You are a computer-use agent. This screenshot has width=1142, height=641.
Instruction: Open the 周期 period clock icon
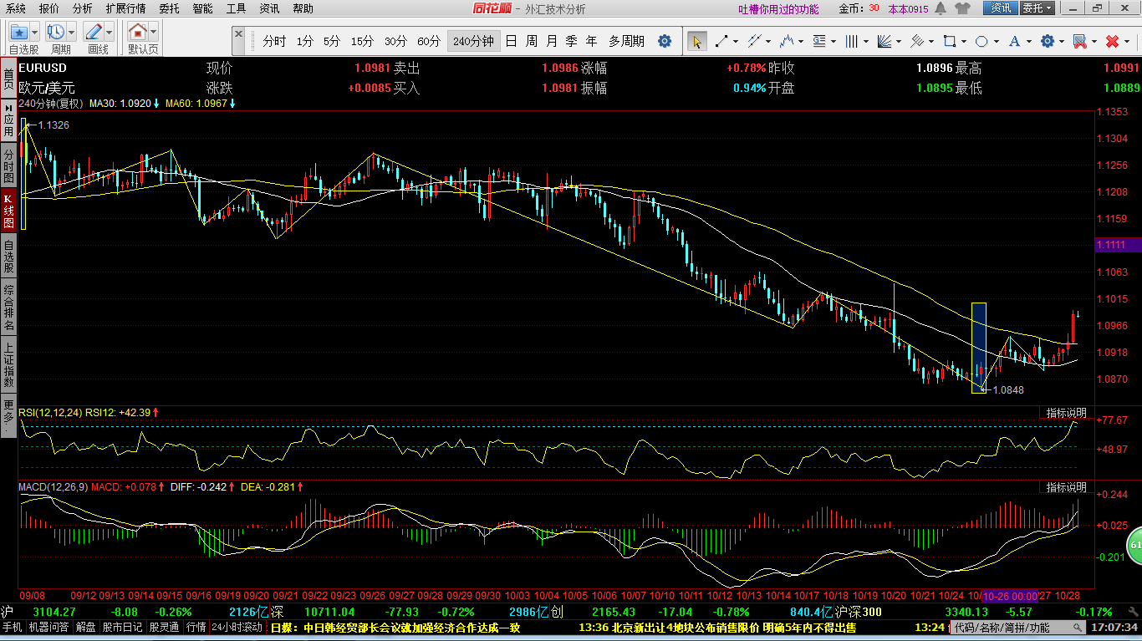(x=56, y=33)
